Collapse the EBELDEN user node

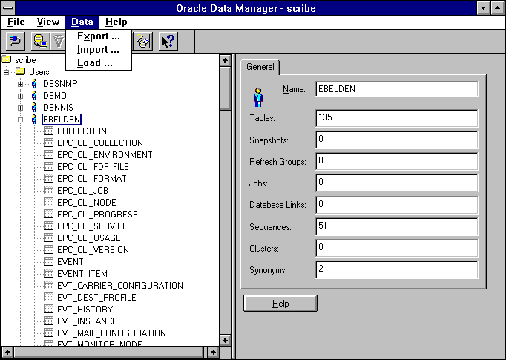(21, 120)
